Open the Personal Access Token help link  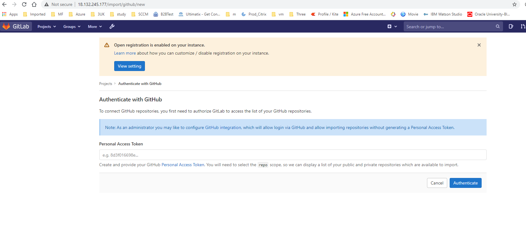(183, 165)
